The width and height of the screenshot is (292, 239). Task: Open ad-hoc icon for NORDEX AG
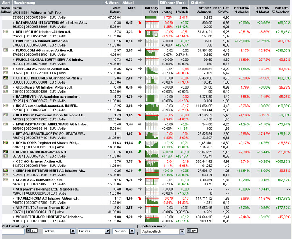6,156
